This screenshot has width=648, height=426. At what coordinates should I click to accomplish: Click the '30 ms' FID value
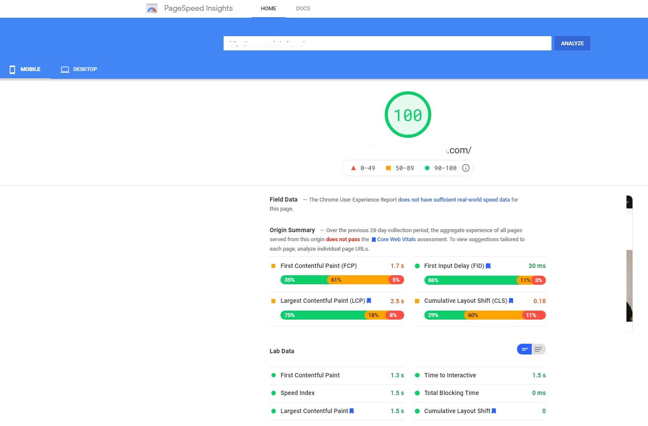(537, 266)
